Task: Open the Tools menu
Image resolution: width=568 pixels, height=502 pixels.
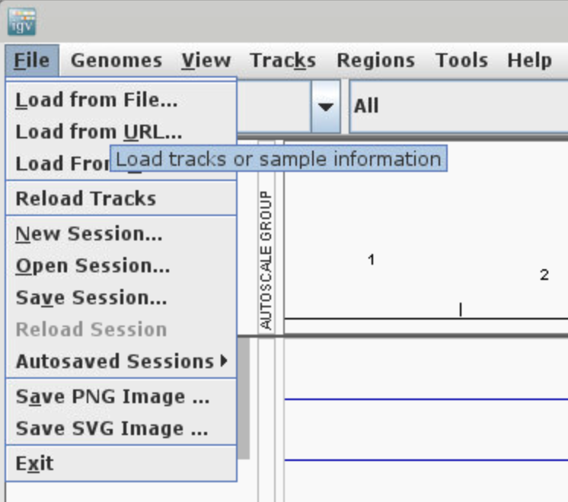Action: click(461, 60)
